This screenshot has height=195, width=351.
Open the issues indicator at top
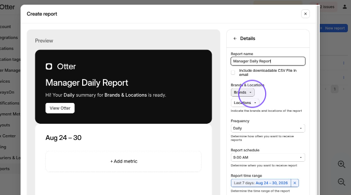point(325,7)
